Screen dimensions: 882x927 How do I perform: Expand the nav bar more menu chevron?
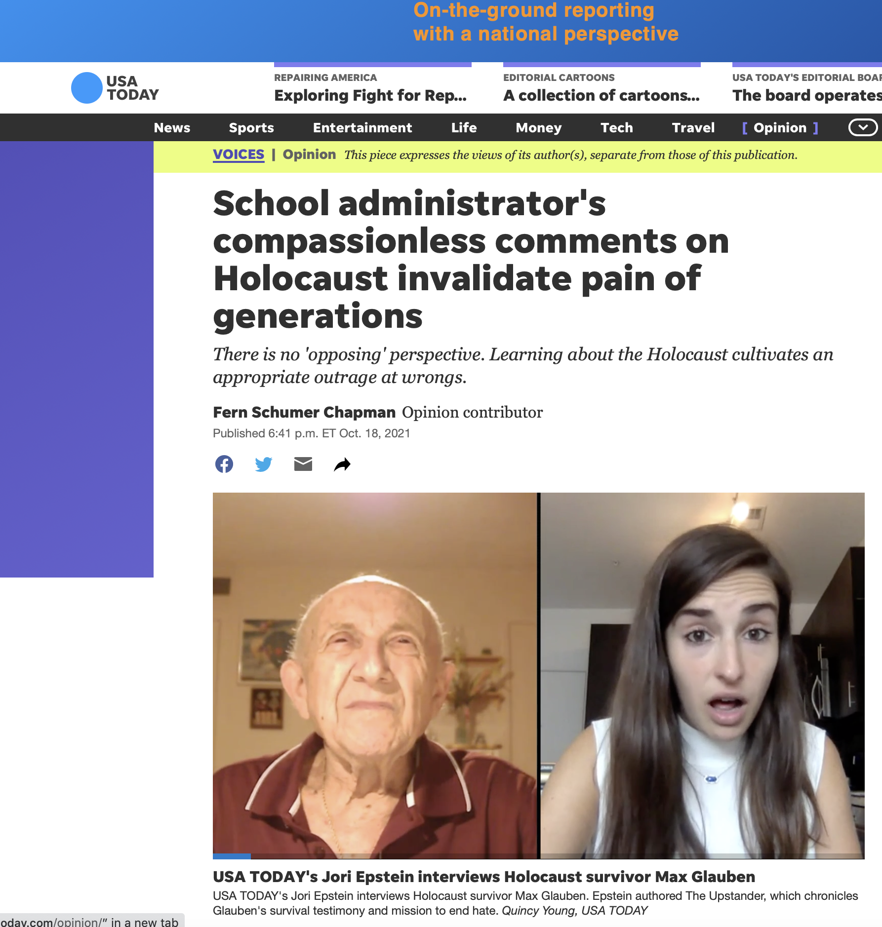863,127
